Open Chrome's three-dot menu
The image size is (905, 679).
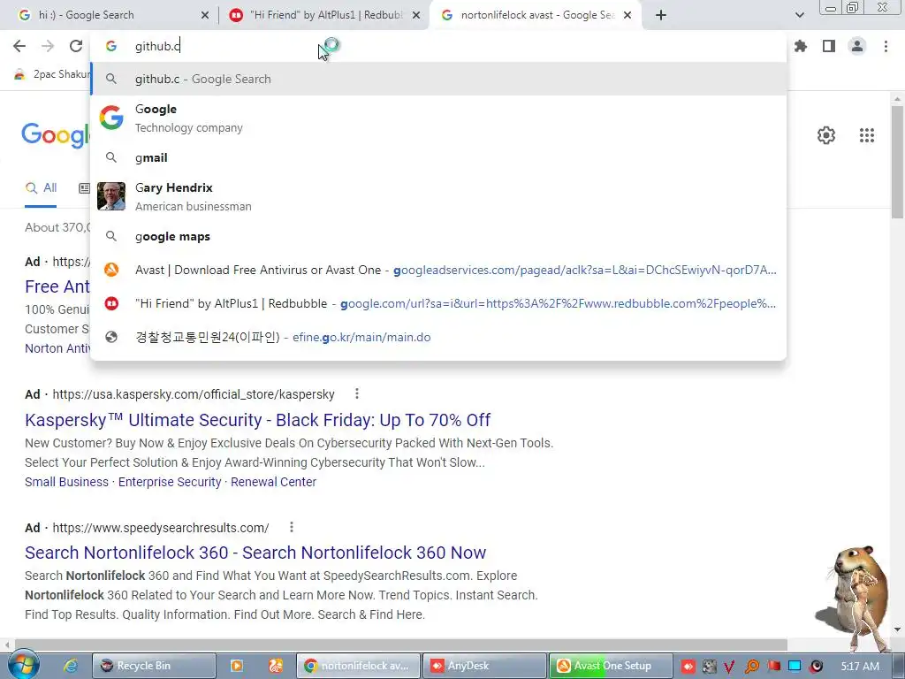pos(886,46)
